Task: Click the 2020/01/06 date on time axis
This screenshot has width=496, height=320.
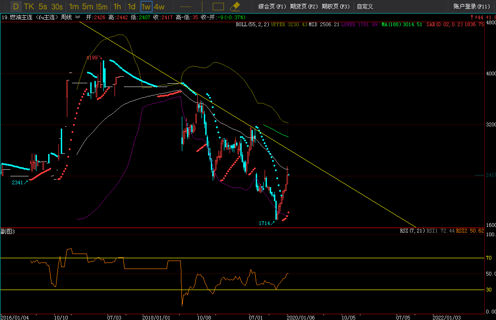Action: [x=301, y=317]
